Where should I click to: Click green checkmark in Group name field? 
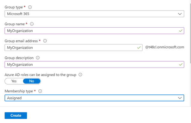click(181, 31)
